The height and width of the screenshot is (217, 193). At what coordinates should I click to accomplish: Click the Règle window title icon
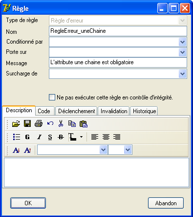point(6,8)
